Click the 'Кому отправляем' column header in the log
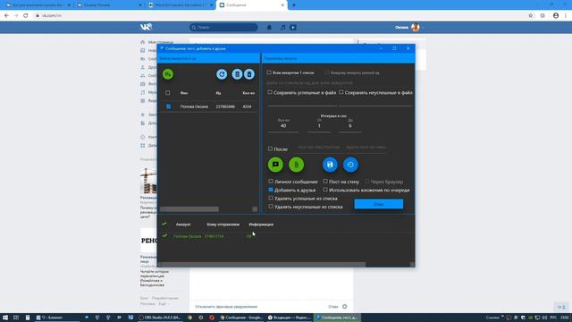Screen dimensions: 572x322 pyautogui.click(x=223, y=225)
